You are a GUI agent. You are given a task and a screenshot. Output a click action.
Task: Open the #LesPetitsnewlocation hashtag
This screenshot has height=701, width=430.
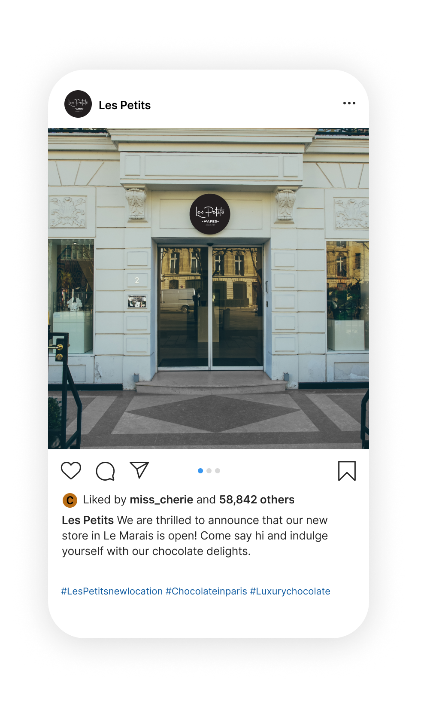[x=112, y=591]
